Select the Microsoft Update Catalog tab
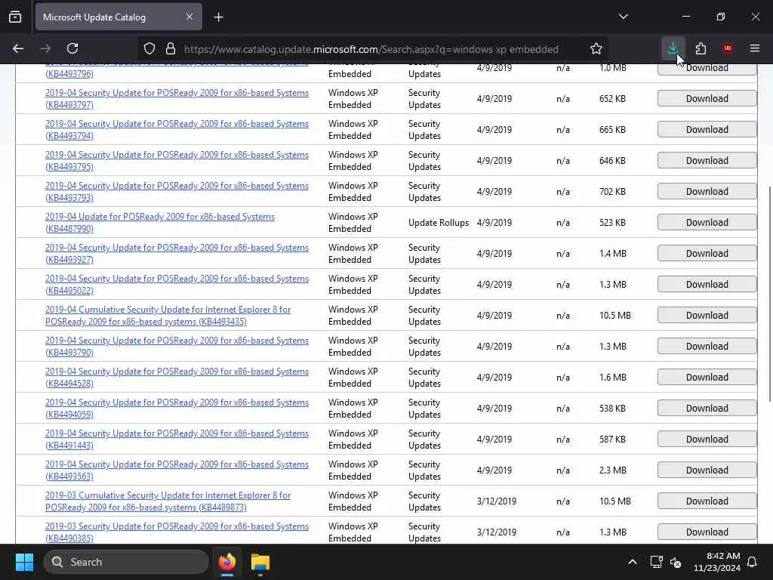The image size is (773, 580). pyautogui.click(x=119, y=17)
